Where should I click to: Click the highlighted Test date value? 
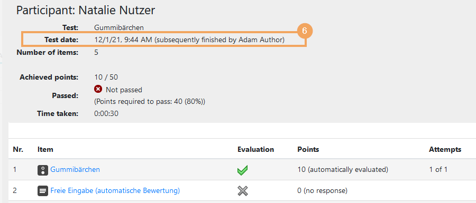[189, 40]
